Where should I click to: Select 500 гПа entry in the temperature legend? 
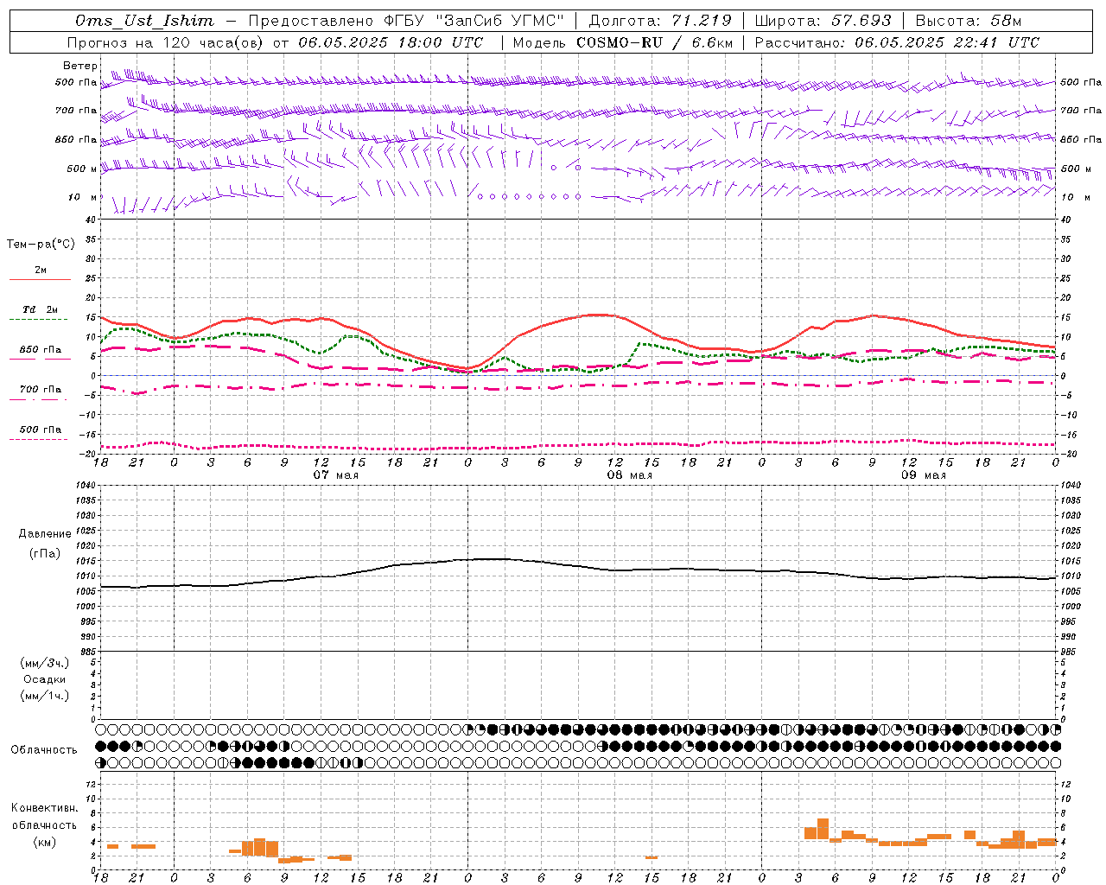[41, 429]
